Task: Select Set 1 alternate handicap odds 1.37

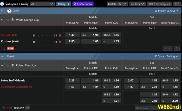Action: pos(149,94)
